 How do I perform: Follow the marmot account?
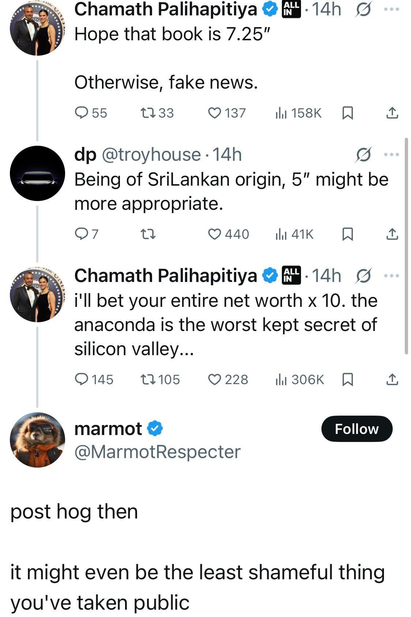357,428
